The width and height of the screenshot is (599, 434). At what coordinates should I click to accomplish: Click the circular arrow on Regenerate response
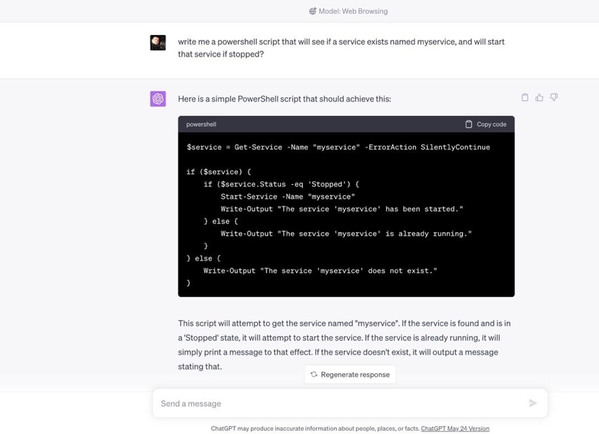coord(313,374)
